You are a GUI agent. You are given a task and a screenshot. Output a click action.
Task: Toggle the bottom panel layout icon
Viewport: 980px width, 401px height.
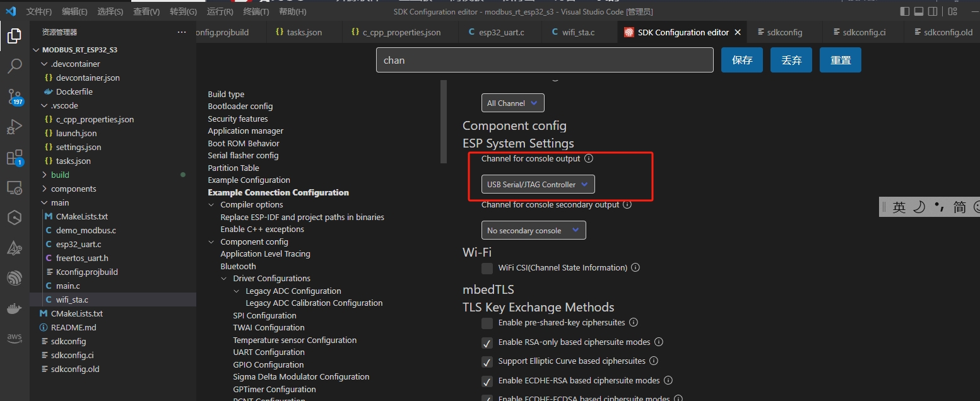pos(919,11)
